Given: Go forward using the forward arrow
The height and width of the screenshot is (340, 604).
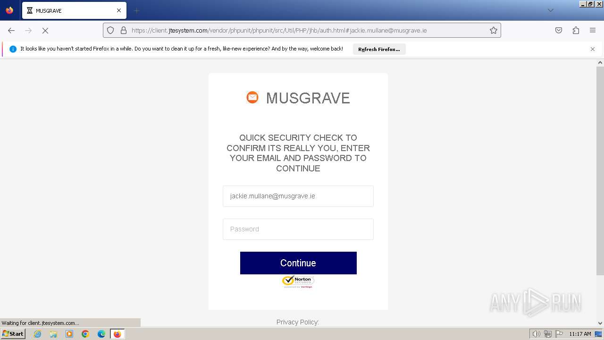Looking at the screenshot, I should (x=28, y=30).
